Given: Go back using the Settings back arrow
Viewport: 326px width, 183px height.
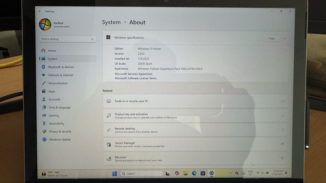Looking at the screenshot, I should coord(40,11).
